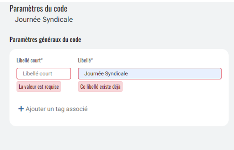Click the "Ce libellé existe déjà" error badge
This screenshot has height=150, width=234.
(100, 87)
